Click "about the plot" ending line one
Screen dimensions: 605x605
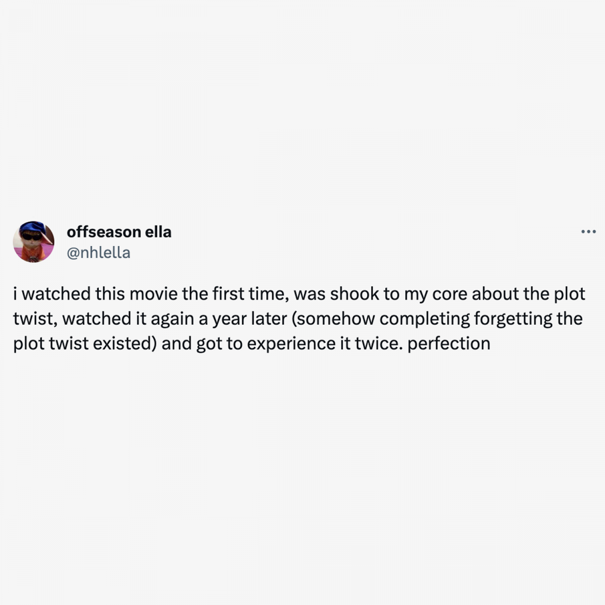pos(528,294)
